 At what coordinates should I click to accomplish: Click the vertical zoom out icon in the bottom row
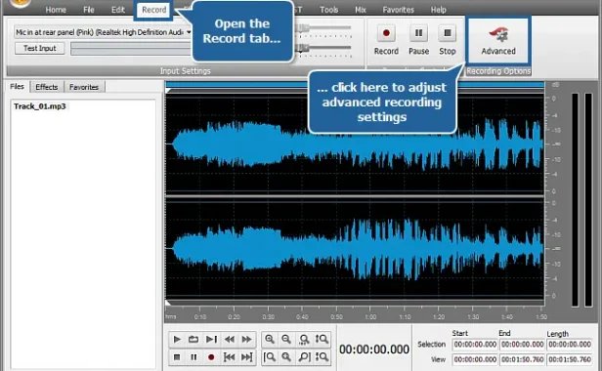pos(322,357)
